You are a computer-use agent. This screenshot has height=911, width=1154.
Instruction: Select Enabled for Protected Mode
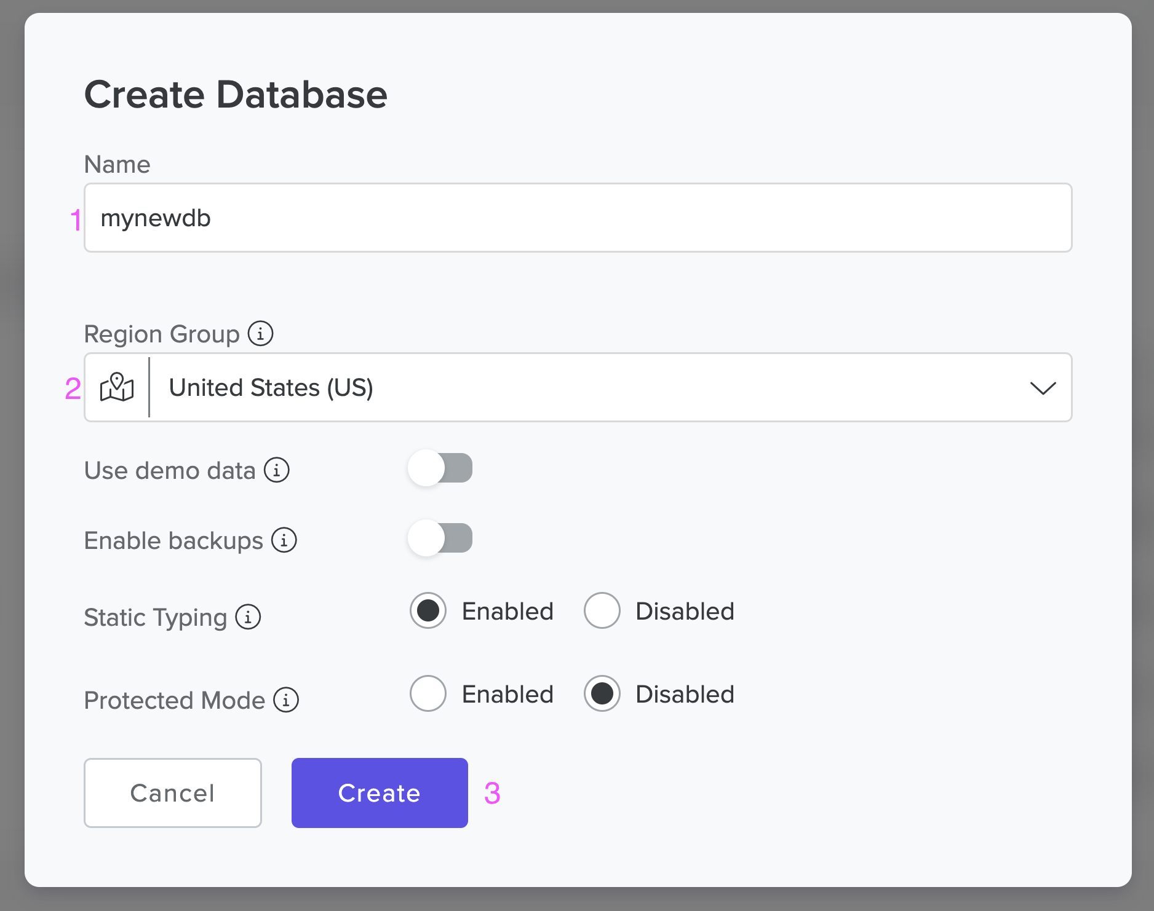(x=428, y=693)
